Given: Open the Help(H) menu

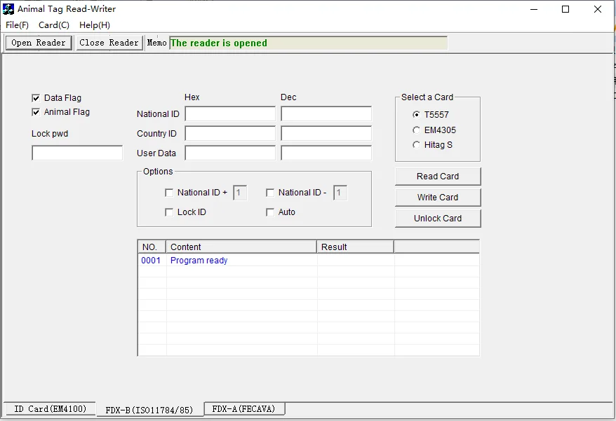Looking at the screenshot, I should [x=94, y=25].
